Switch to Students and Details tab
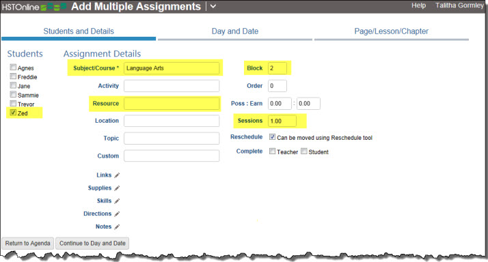Image resolution: width=488 pixels, height=262 pixels. [x=79, y=31]
